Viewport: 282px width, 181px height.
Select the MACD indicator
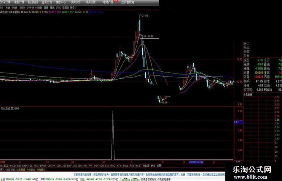13,166
